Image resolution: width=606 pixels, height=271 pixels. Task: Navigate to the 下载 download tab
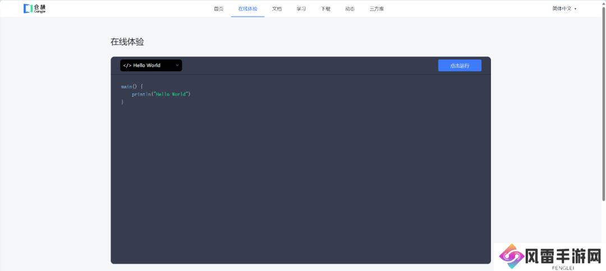325,9
